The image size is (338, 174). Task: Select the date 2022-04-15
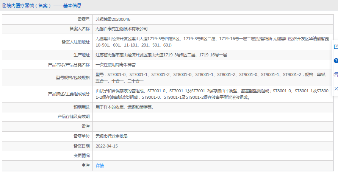(107, 146)
